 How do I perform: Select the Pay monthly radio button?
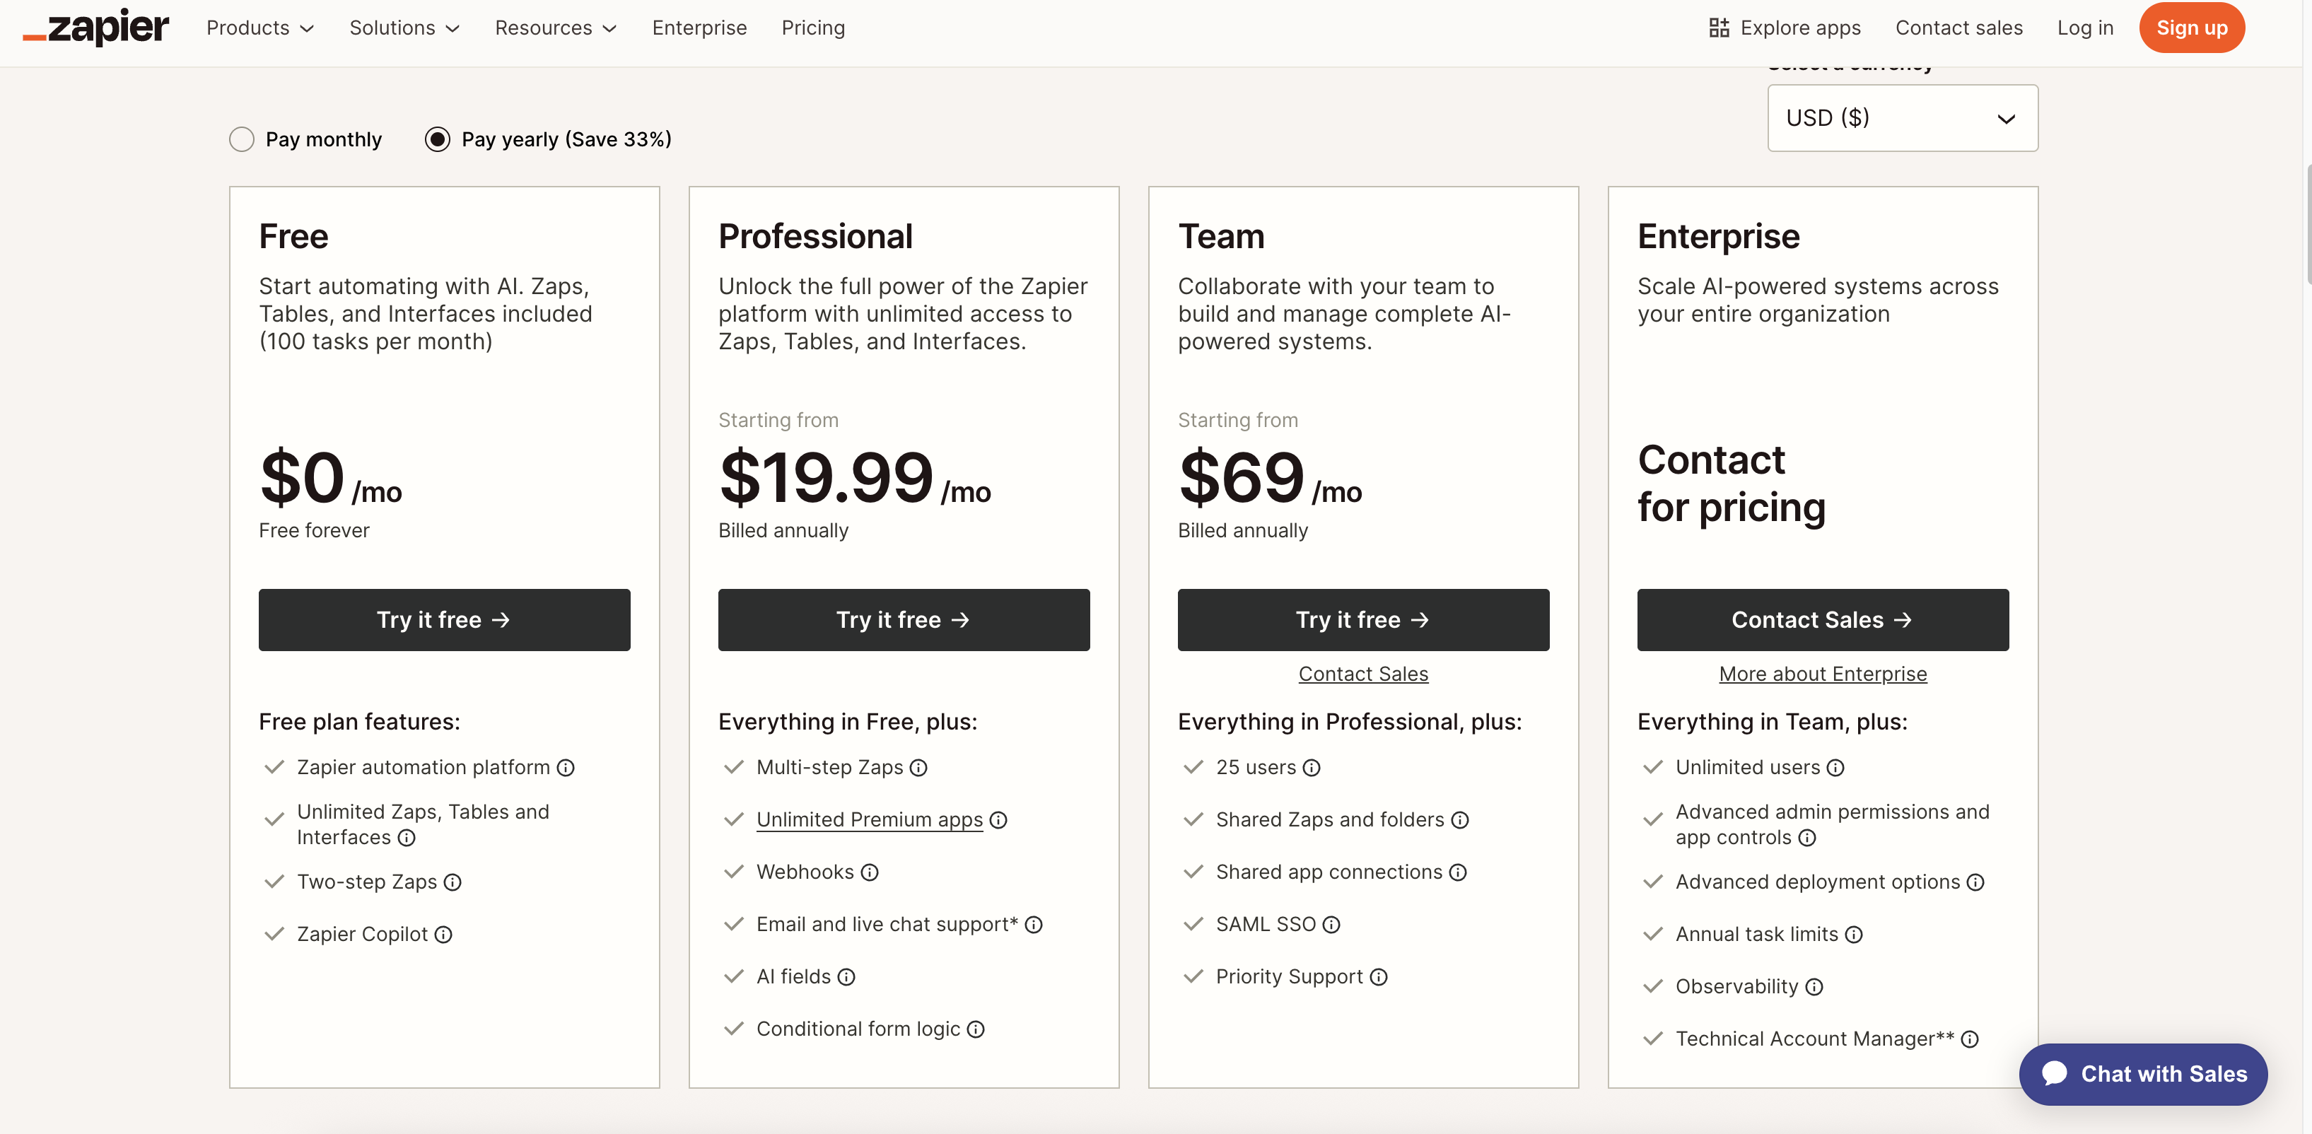(x=241, y=139)
